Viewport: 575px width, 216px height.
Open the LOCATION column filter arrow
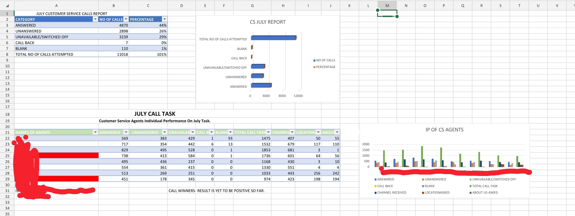click(x=318, y=132)
